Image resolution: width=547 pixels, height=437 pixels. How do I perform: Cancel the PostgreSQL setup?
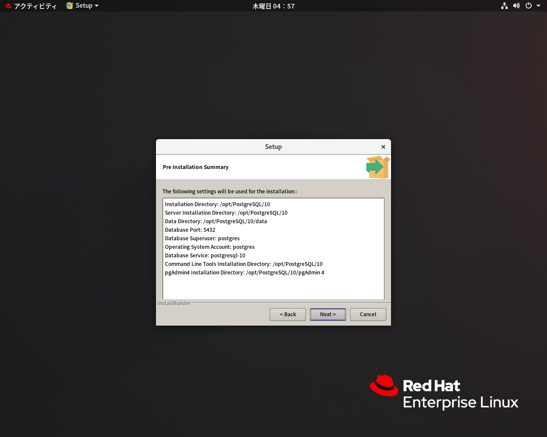coord(368,315)
